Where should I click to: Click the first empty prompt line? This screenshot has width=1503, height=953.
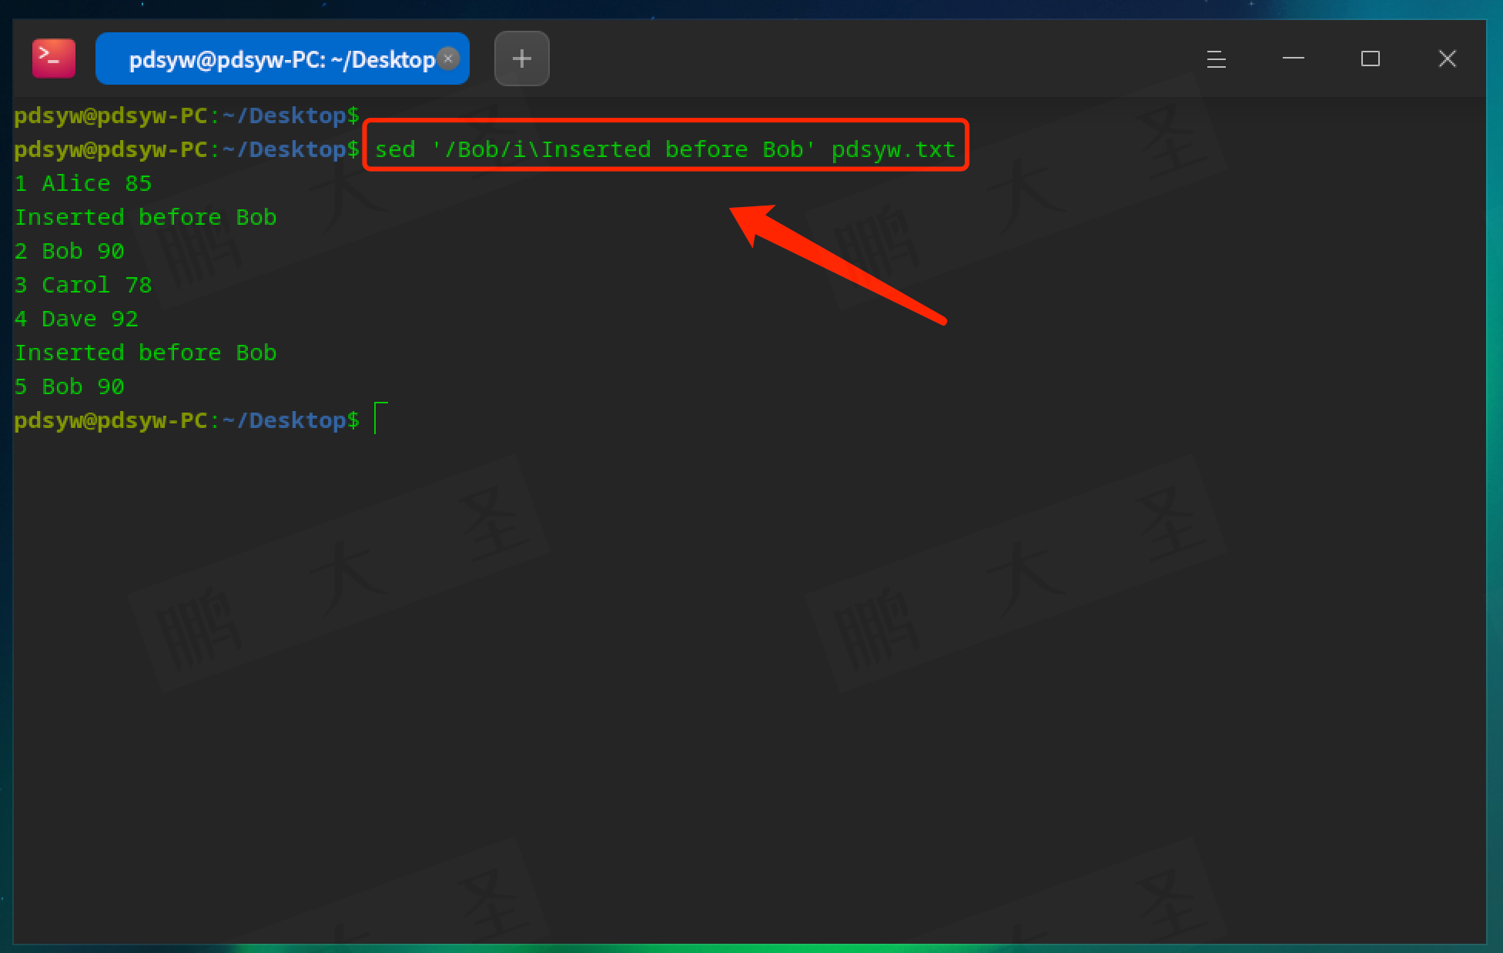pos(186,115)
